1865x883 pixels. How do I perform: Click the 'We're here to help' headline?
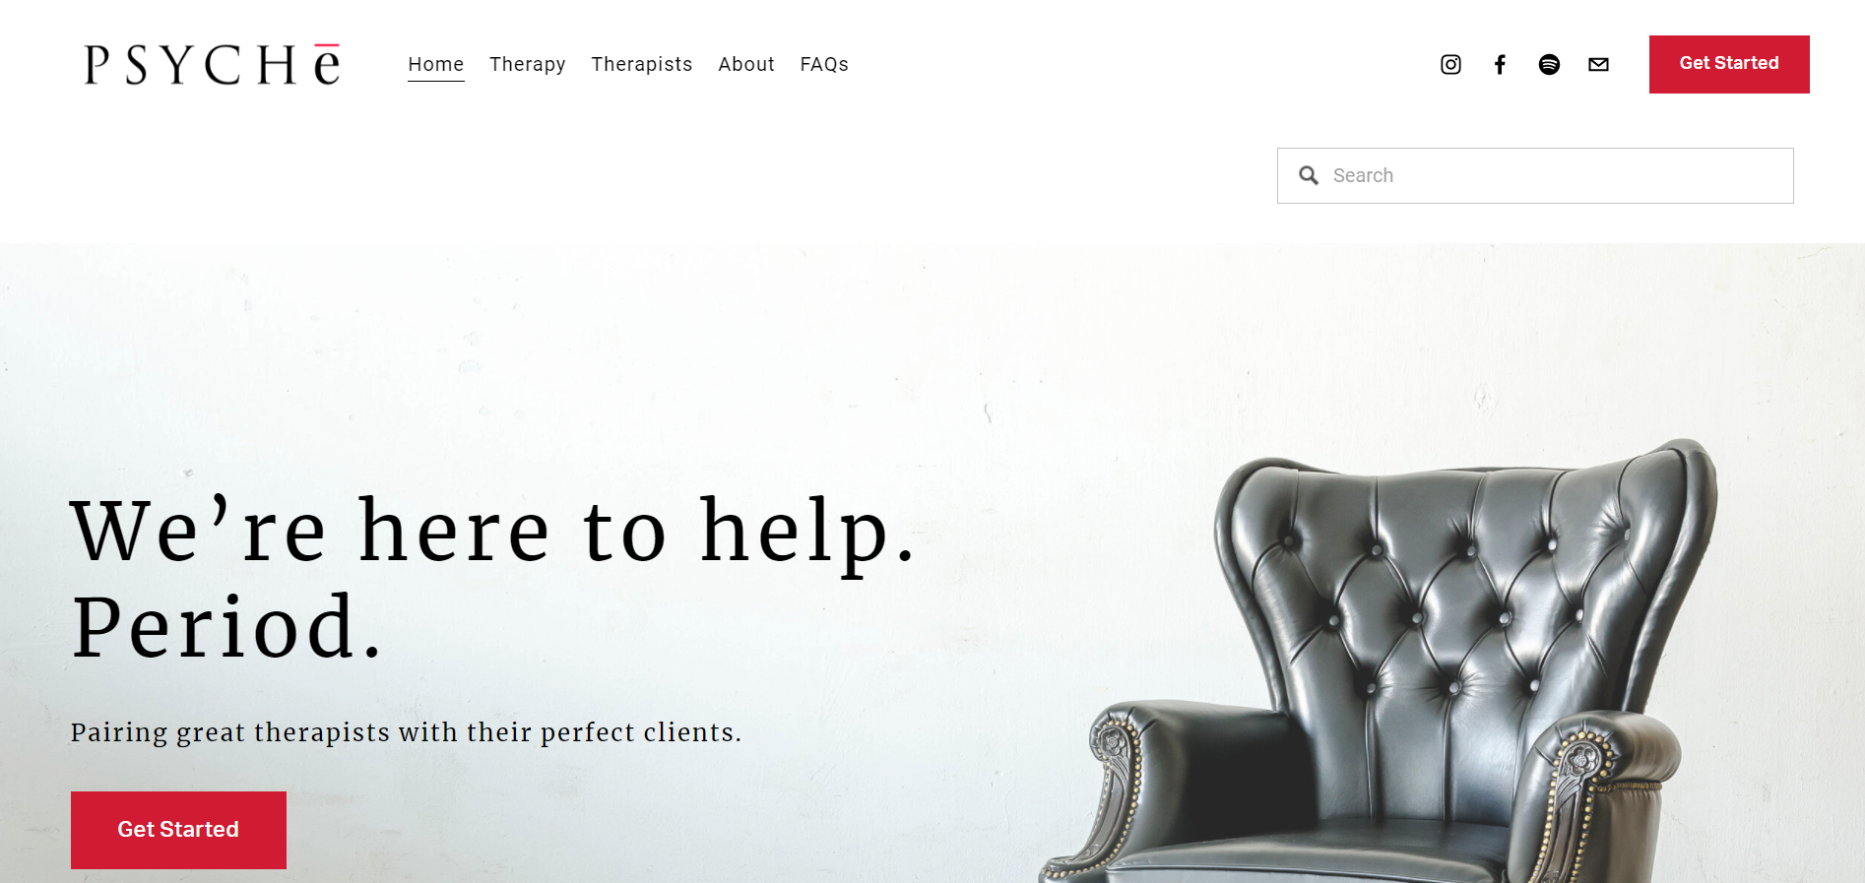coord(493,532)
